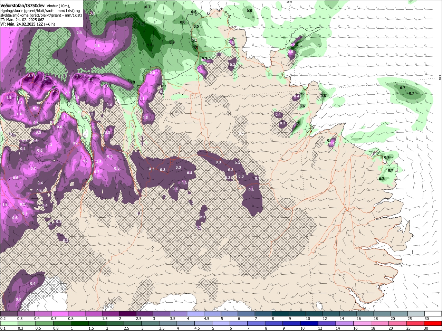The height and width of the screenshot is (331, 442).
Task: Click the 30 label in the upper legend row
Action: [x=427, y=318]
